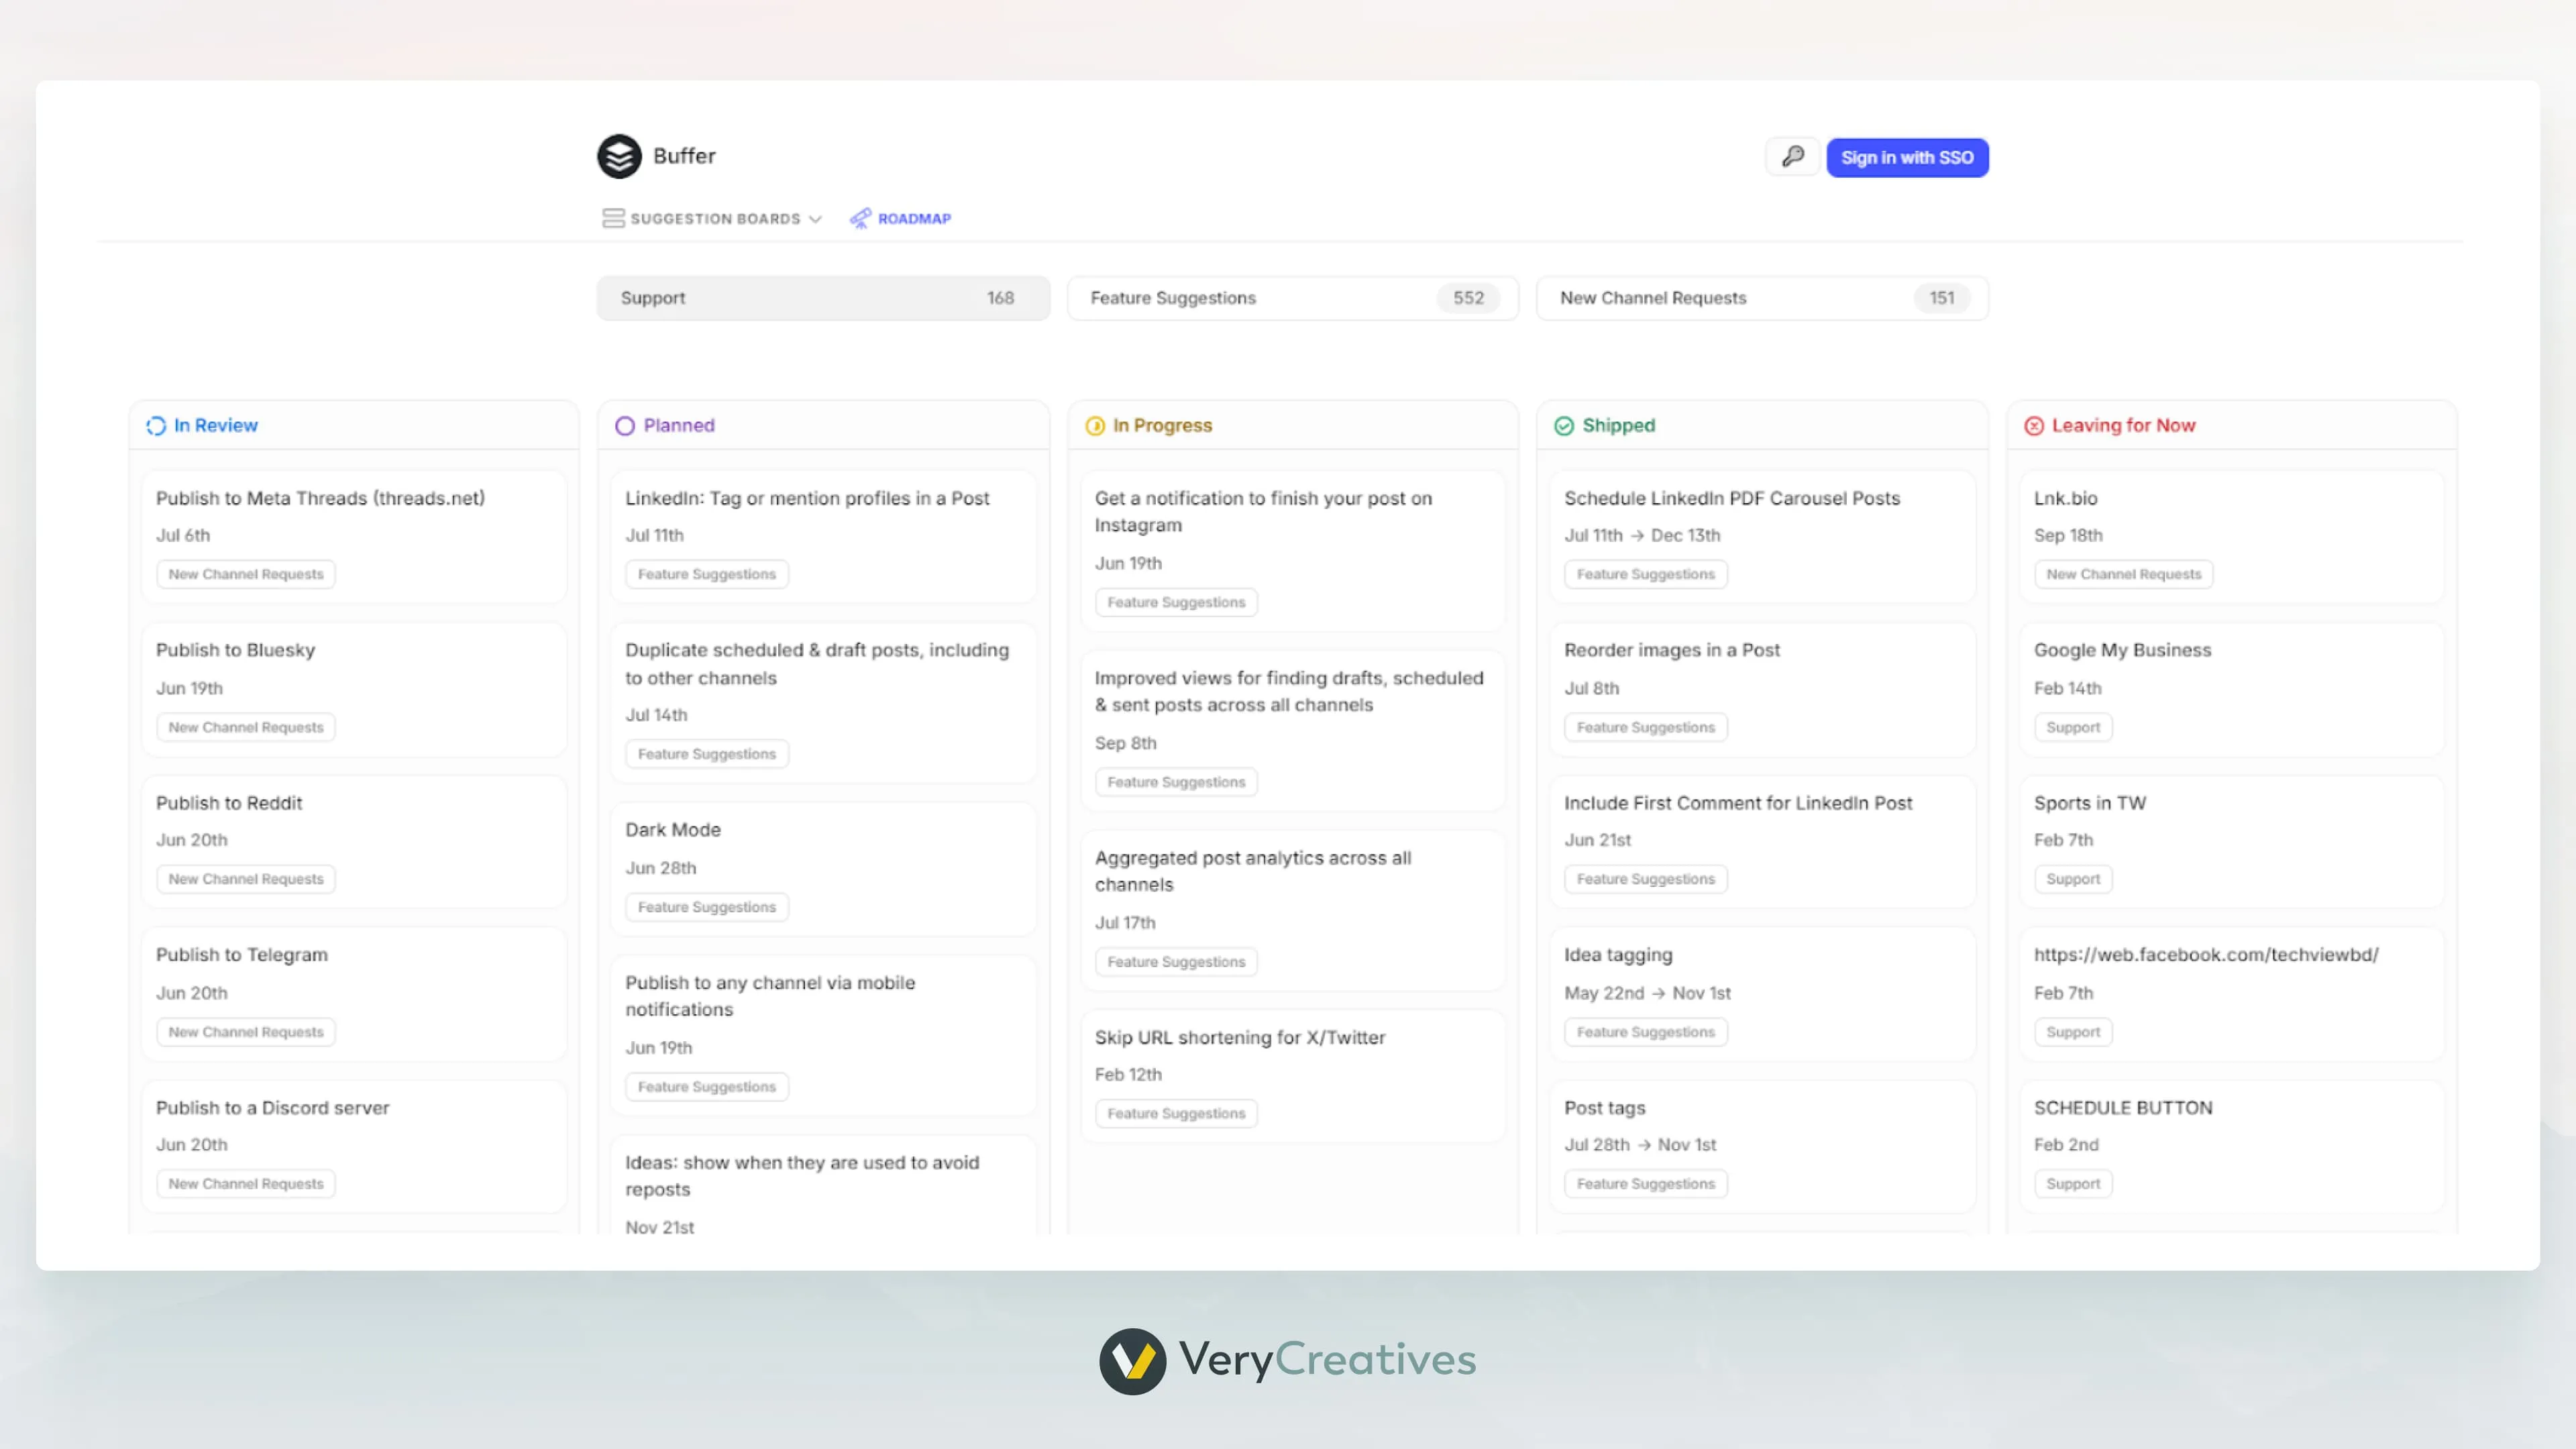Click the VeryCreatives logo icon
Screen dimensions: 2576x1449
[1132, 1360]
